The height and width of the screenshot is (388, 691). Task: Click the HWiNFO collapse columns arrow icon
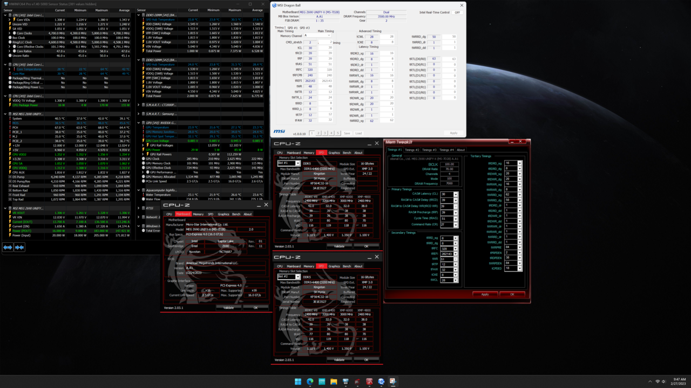[x=19, y=247]
